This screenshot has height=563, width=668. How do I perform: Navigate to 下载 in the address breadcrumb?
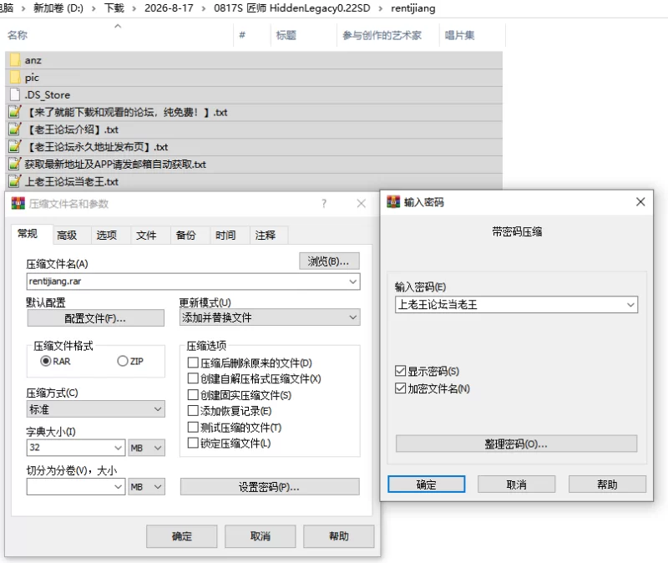pyautogui.click(x=114, y=8)
